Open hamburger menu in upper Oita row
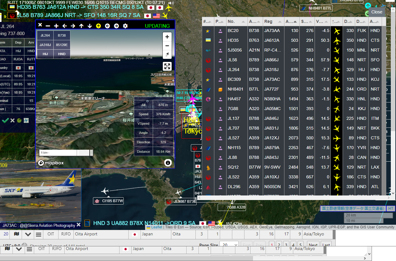The height and width of the screenshot is (261, 396). pyautogui.click(x=38, y=234)
